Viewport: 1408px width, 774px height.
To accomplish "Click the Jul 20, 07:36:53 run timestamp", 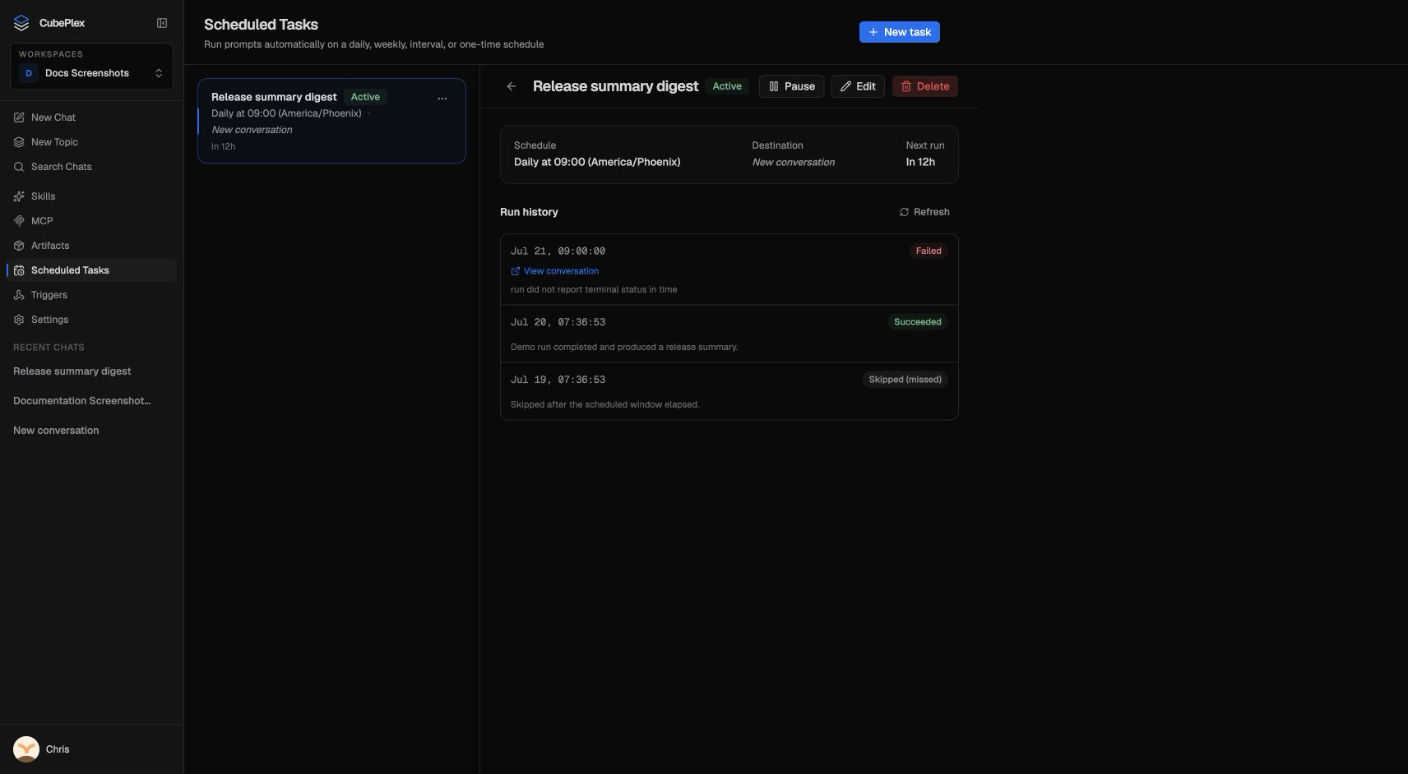I will (558, 322).
